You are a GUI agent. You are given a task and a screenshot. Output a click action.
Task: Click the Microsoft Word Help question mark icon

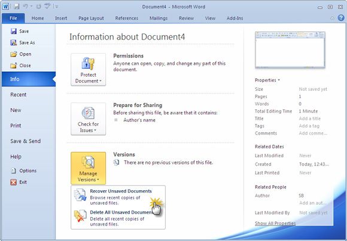(341, 18)
